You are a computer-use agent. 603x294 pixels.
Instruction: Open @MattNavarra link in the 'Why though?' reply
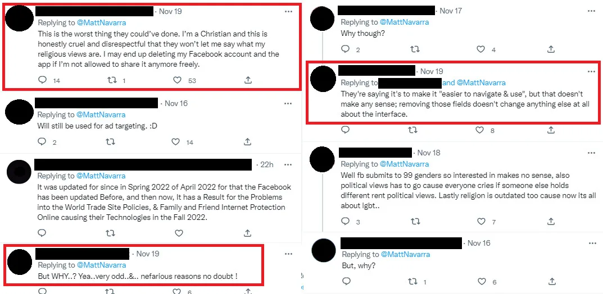coord(404,22)
